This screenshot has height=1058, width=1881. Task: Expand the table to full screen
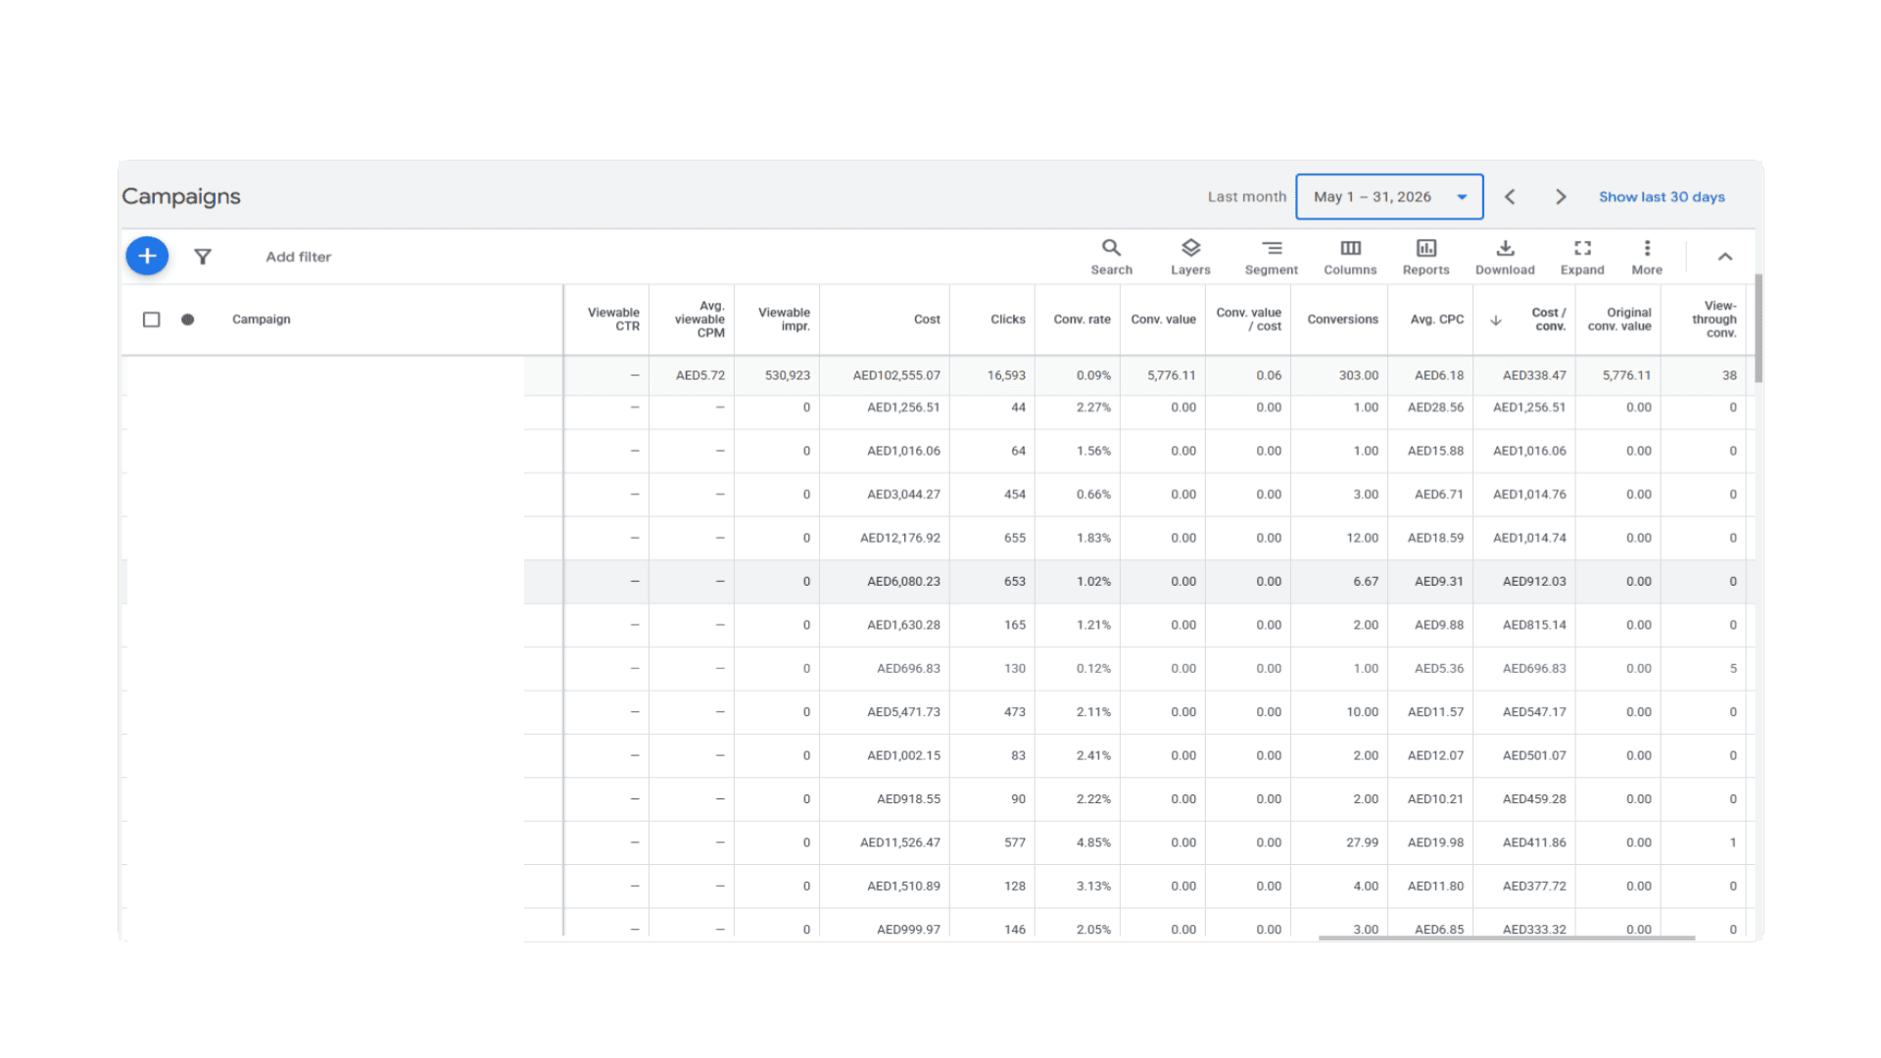1582,258
